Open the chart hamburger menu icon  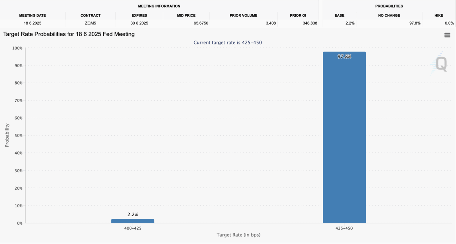coord(447,35)
